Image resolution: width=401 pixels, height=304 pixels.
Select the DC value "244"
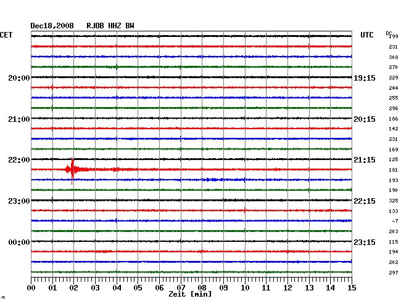tap(394, 88)
